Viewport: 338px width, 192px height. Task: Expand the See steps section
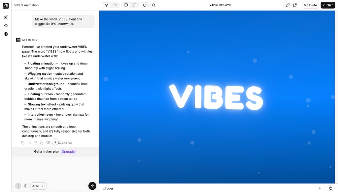[x=30, y=40]
